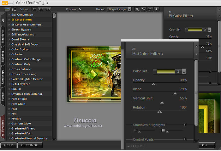Open the Landscape category tab
Image resolution: width=221 pixels, height=151 pixels.
coord(3,77)
